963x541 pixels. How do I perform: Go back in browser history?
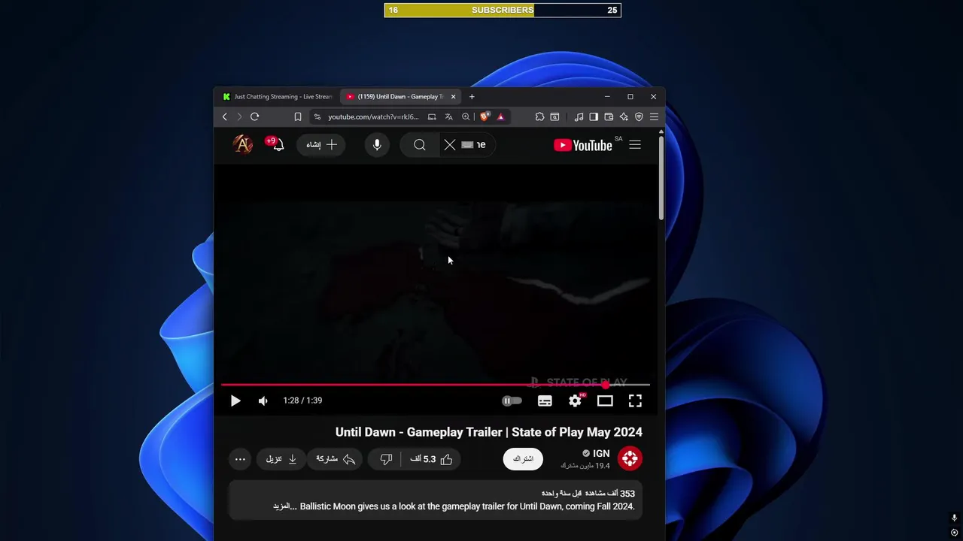tap(224, 116)
